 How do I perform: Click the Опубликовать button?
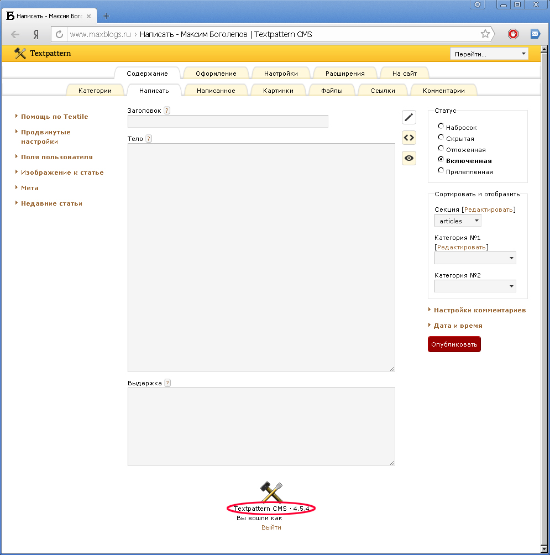tap(454, 344)
